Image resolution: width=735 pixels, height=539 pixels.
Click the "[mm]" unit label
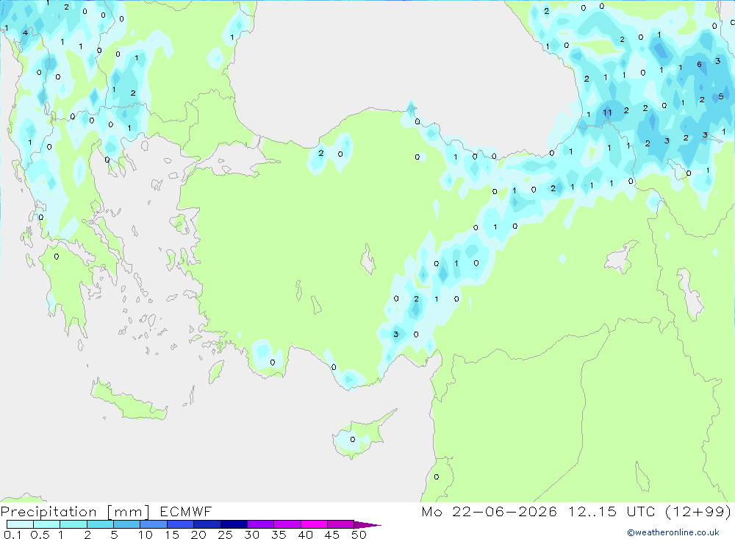[x=128, y=512]
